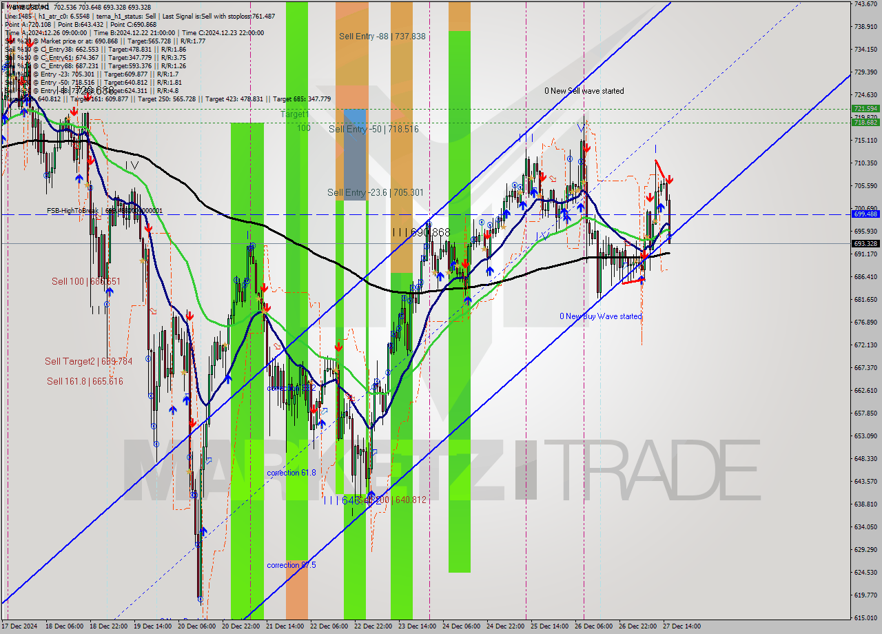Click the 'Last Signal is:Sell with stoploss:761.487' text
Viewport: 882px width, 634px height.
coord(216,16)
